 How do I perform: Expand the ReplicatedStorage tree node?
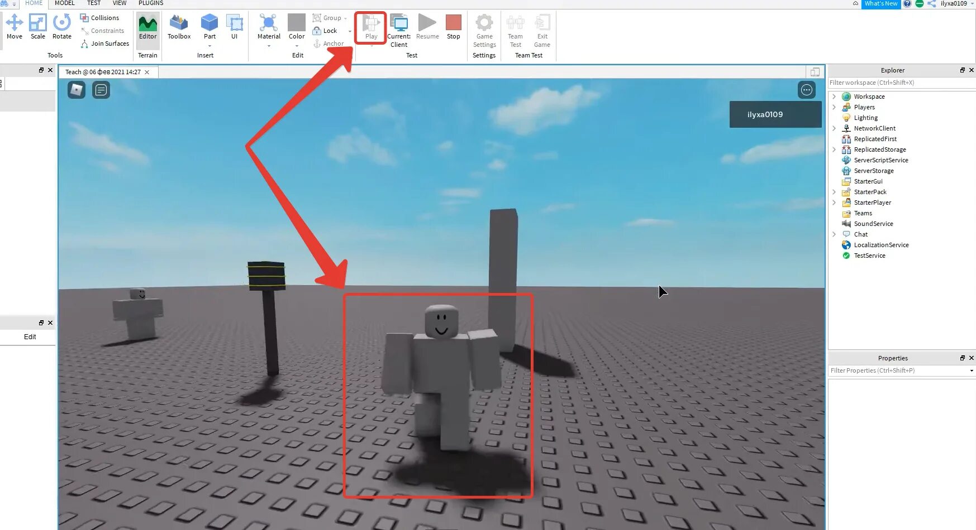click(x=834, y=150)
